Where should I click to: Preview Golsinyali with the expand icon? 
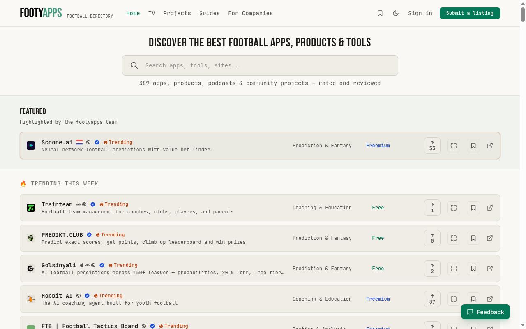coord(454,269)
